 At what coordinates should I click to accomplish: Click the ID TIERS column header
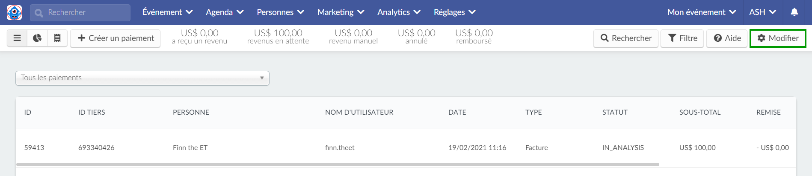tap(92, 113)
